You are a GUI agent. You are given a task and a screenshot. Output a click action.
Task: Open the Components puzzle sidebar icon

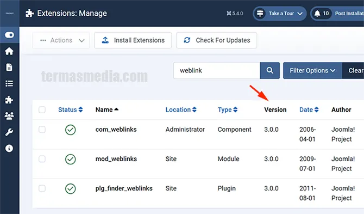point(9,100)
